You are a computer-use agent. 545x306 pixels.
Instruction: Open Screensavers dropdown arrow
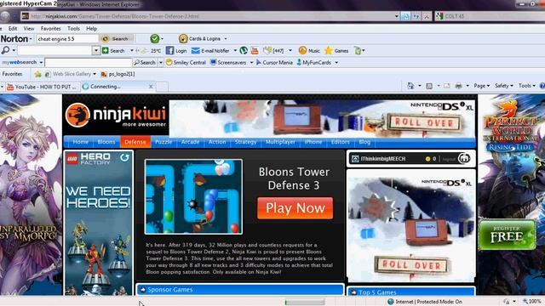click(x=251, y=63)
